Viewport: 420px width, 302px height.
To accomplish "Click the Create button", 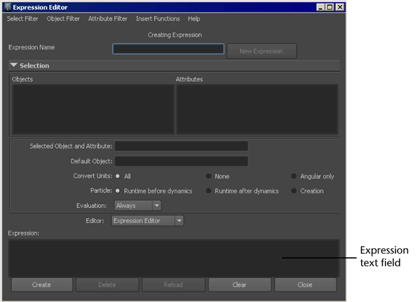I will (42, 284).
